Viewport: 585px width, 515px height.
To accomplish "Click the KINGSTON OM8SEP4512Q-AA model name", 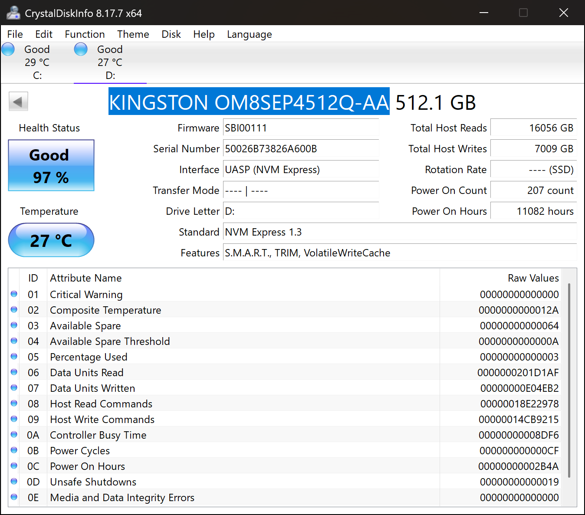I will coord(249,102).
